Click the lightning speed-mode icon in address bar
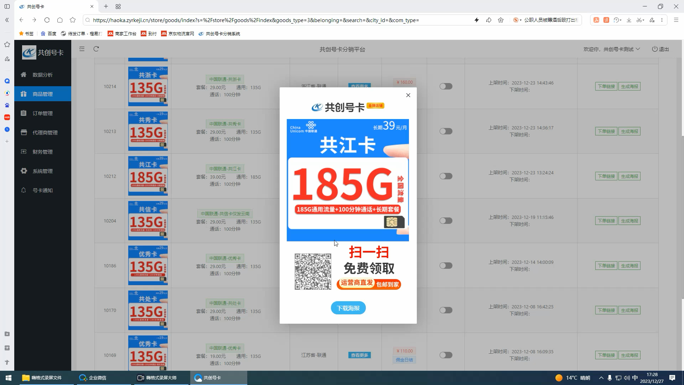Image resolution: width=684 pixels, height=385 pixels. [x=477, y=20]
